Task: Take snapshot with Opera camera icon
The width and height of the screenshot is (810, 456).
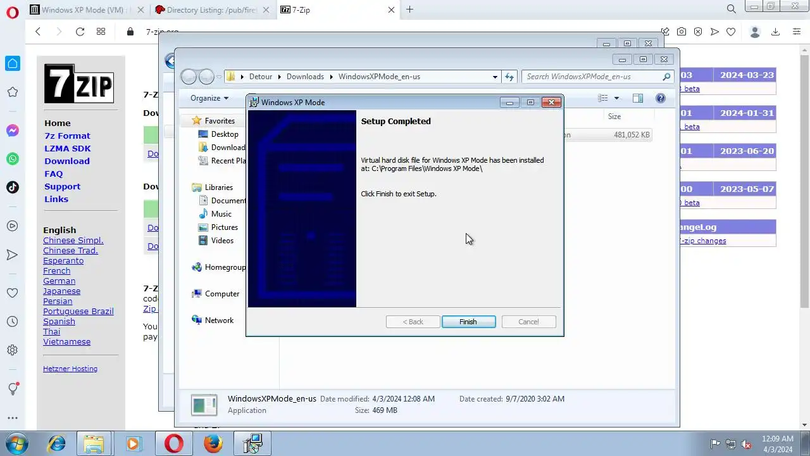Action: pos(682,32)
